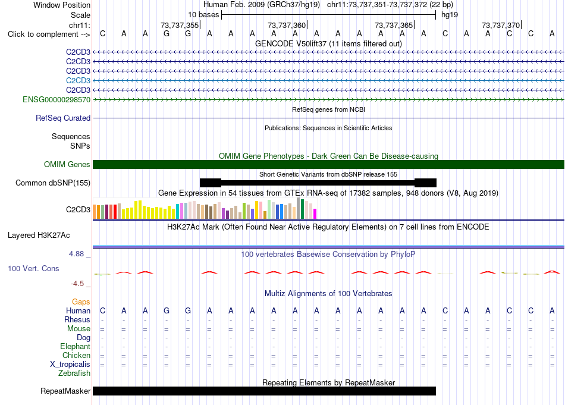The width and height of the screenshot is (565, 405).
Task: Open 'Publications: Sequences in Scientific Articles' title
Action: click(328, 128)
